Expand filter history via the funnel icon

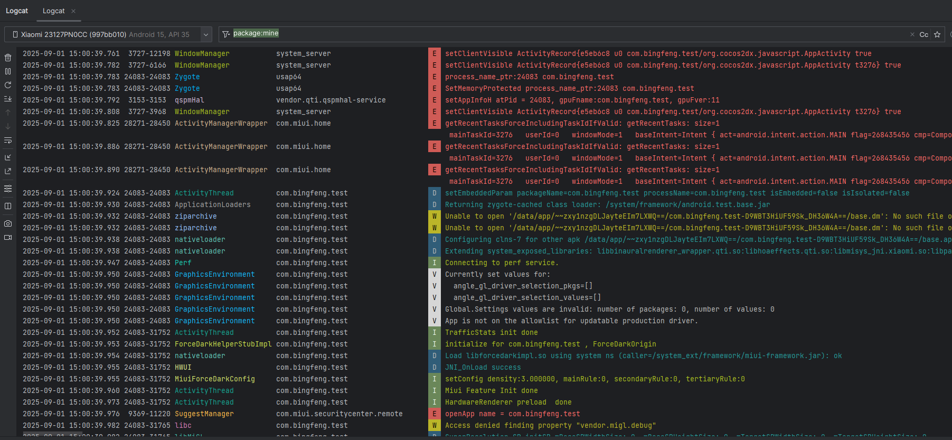point(226,34)
